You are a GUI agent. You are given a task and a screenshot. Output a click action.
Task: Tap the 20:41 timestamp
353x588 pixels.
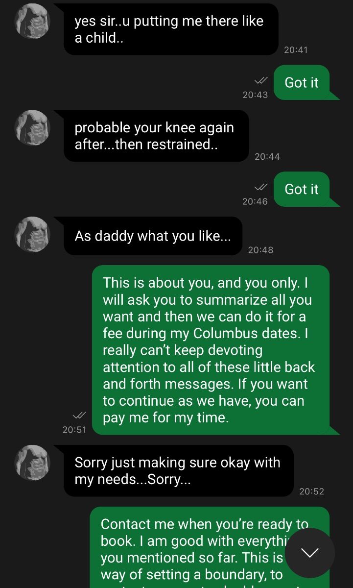point(296,49)
